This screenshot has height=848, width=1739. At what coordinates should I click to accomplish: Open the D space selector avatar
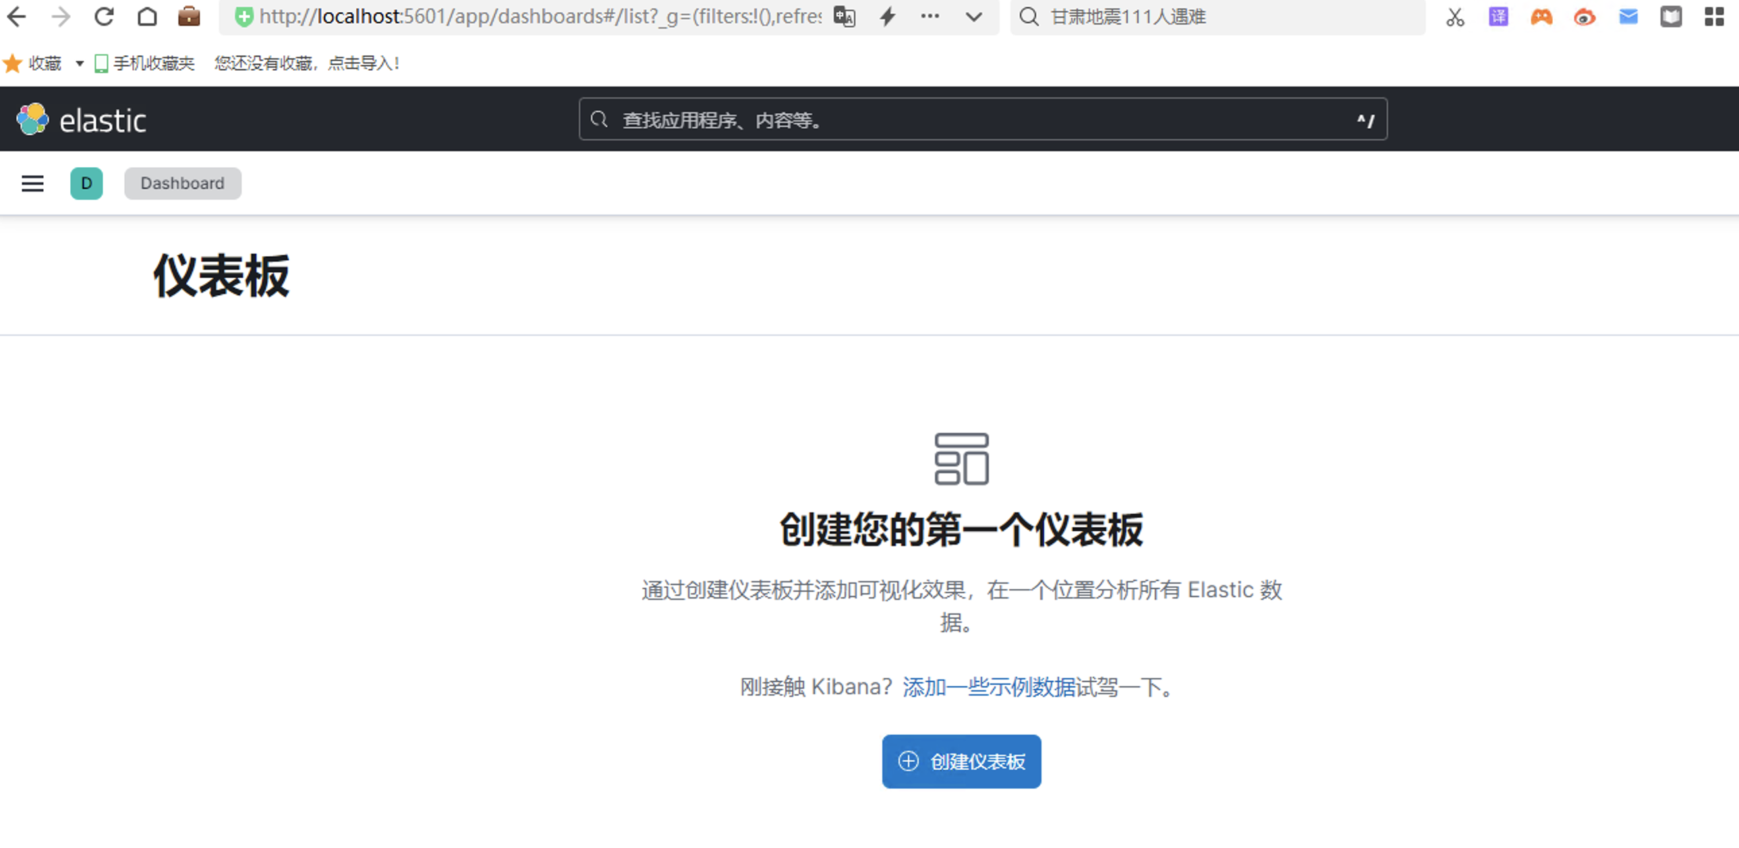pyautogui.click(x=86, y=183)
